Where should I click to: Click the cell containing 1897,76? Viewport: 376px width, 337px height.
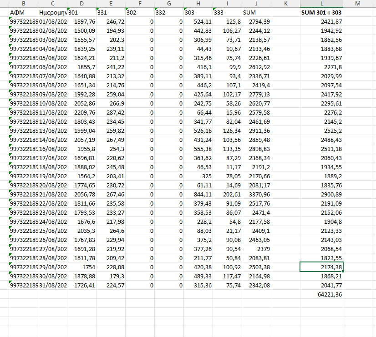(81, 21)
